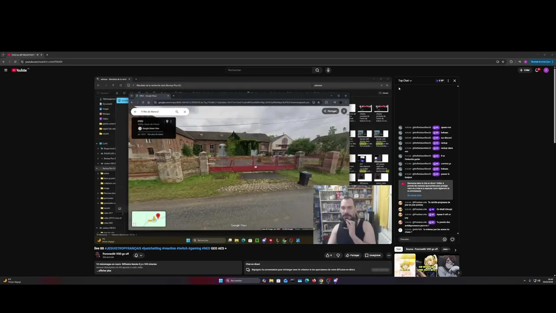Image resolution: width=556 pixels, height=313 pixels.
Task: Click the Enregistrer button
Action: [x=373, y=255]
